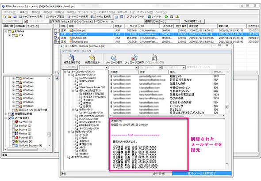Open キャプチャー/印刷 in the main toolbar
This screenshot has width=261, height=181.
[x=31, y=17]
